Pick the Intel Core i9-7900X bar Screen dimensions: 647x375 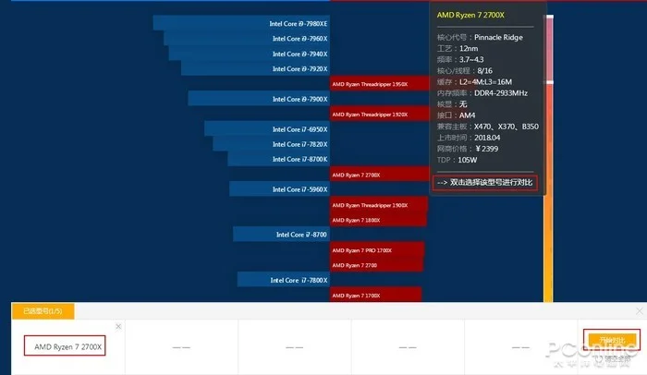point(259,99)
